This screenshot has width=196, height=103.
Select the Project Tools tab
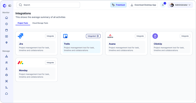[x=23, y=23]
